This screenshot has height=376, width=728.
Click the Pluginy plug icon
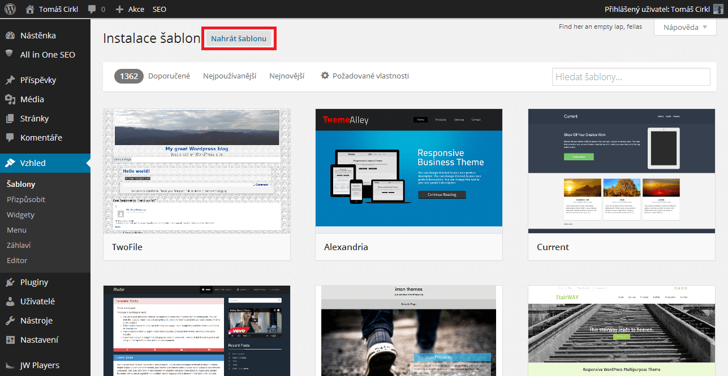[10, 282]
